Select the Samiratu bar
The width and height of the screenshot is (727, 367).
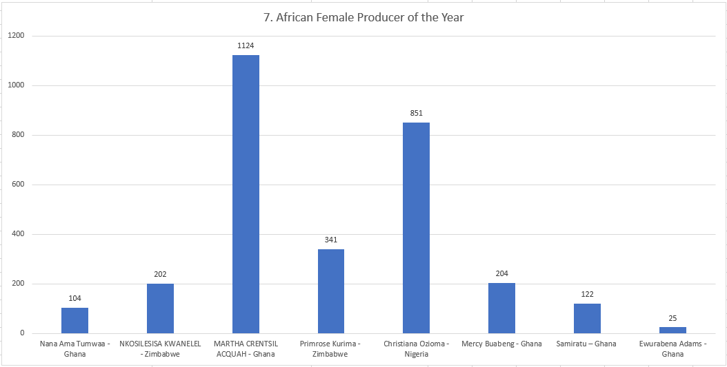[587, 318]
